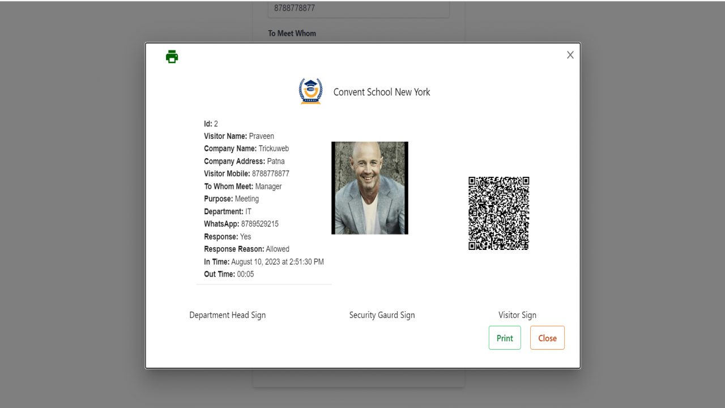
Task: Click the Convent School logo emblem
Action: point(310,91)
